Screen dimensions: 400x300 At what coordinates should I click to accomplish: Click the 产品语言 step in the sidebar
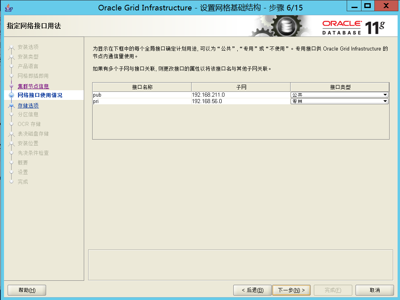point(28,67)
